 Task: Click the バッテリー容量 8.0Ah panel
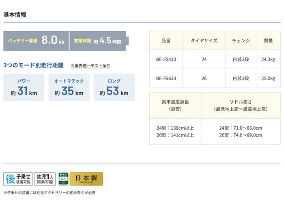36,41
